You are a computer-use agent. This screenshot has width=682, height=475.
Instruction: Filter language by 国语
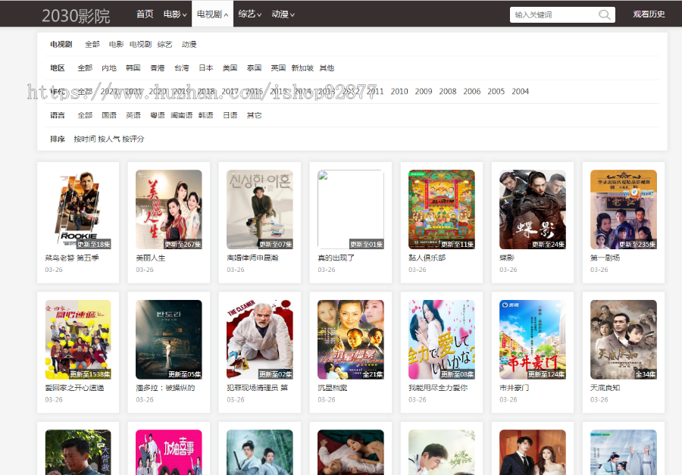coord(109,115)
